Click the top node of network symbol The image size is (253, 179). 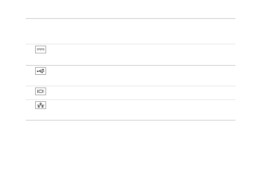tap(41, 104)
